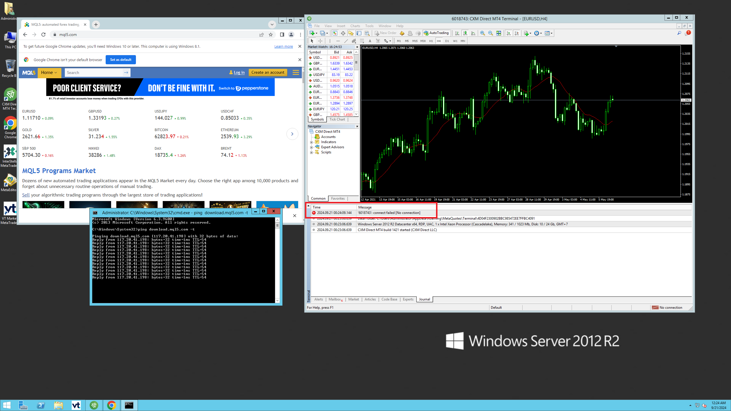This screenshot has height=411, width=731.
Task: Click the Market Watch vertical scrollbar
Action: click(356, 83)
